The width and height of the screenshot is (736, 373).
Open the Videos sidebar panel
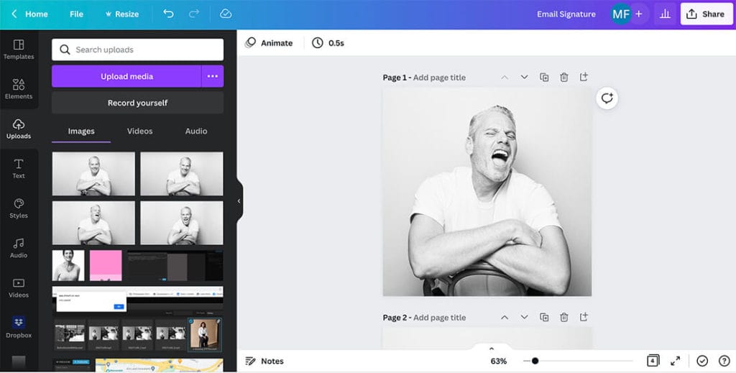[x=19, y=288]
